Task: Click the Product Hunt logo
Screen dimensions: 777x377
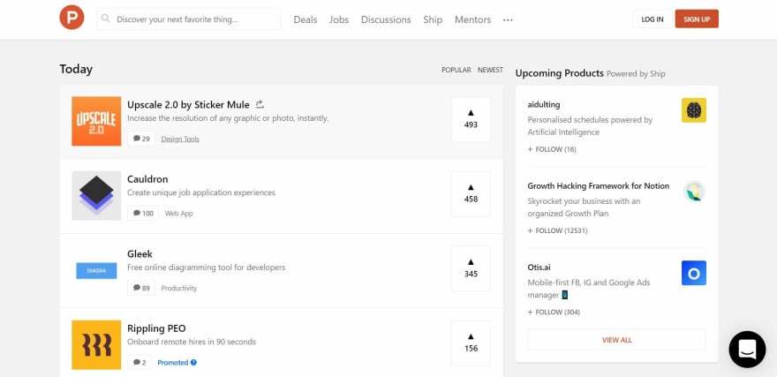Action: pos(72,18)
